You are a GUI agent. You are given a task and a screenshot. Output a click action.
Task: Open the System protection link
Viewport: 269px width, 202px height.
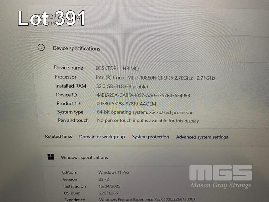[150, 137]
